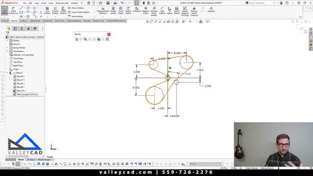Toggle Detach Segment On Drag

(x=185, y=11)
